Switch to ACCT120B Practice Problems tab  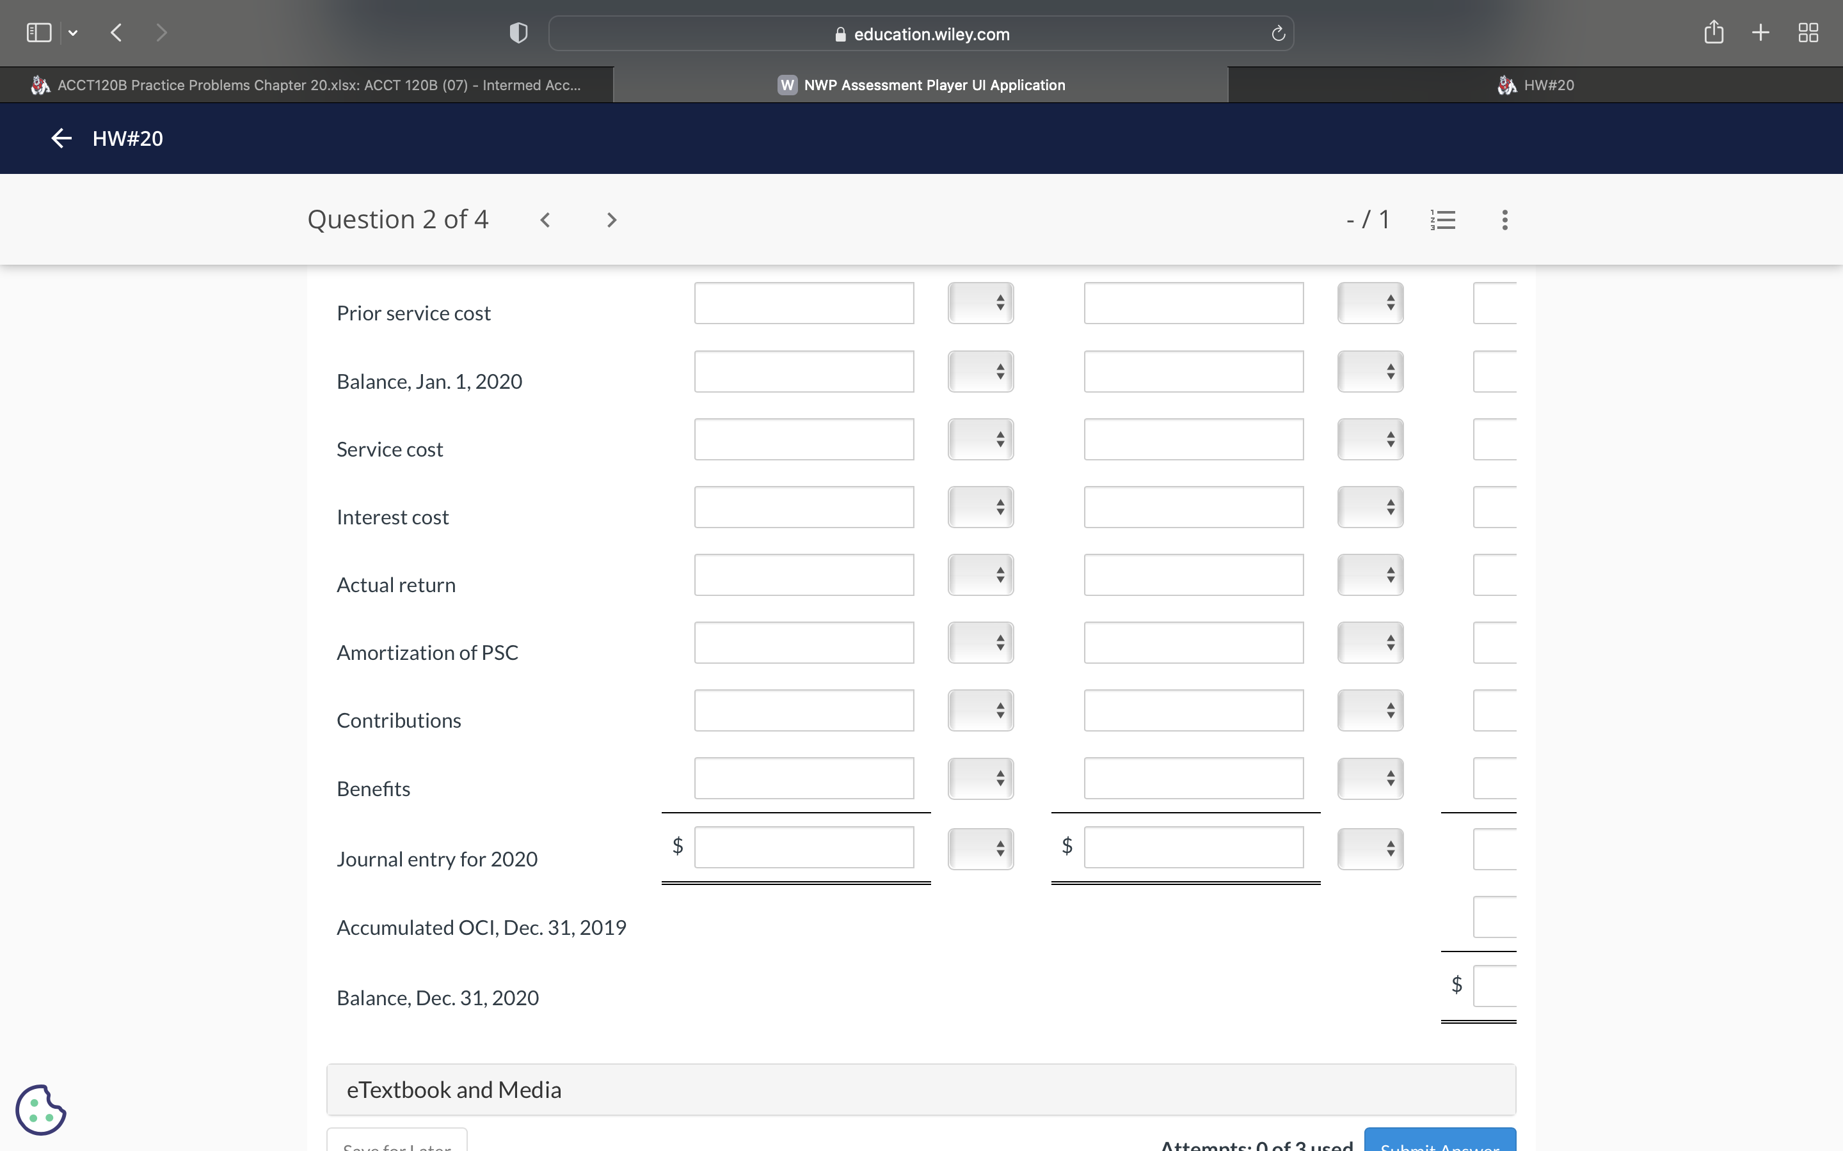click(306, 84)
